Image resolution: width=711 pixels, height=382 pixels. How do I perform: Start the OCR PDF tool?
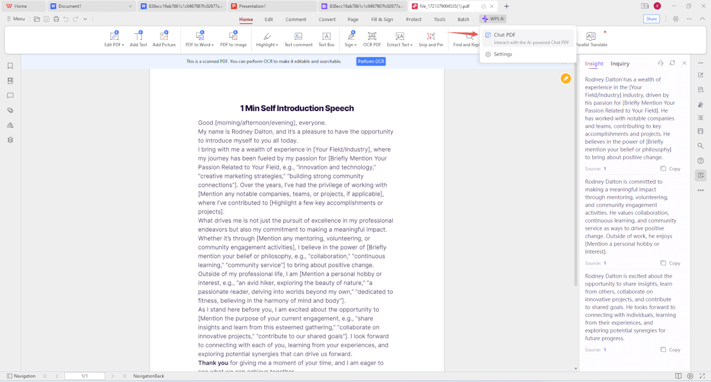372,40
